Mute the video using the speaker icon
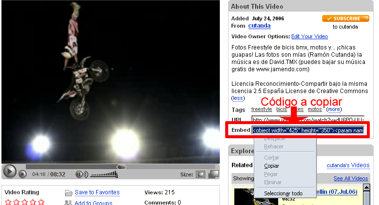Screen dimensions: 379x205 (81, 174)
